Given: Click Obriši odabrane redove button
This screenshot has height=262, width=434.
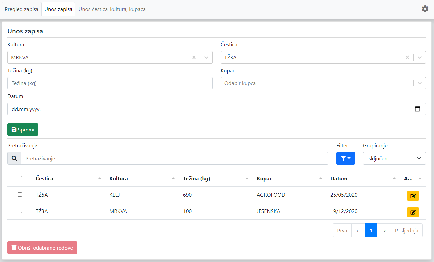Looking at the screenshot, I should click(42, 248).
